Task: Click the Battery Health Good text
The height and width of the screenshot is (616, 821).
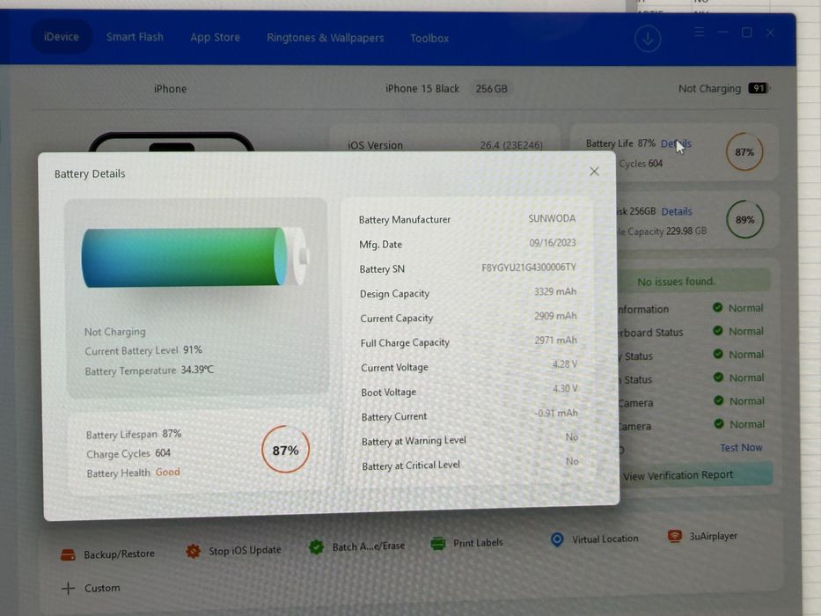Action: coord(133,473)
